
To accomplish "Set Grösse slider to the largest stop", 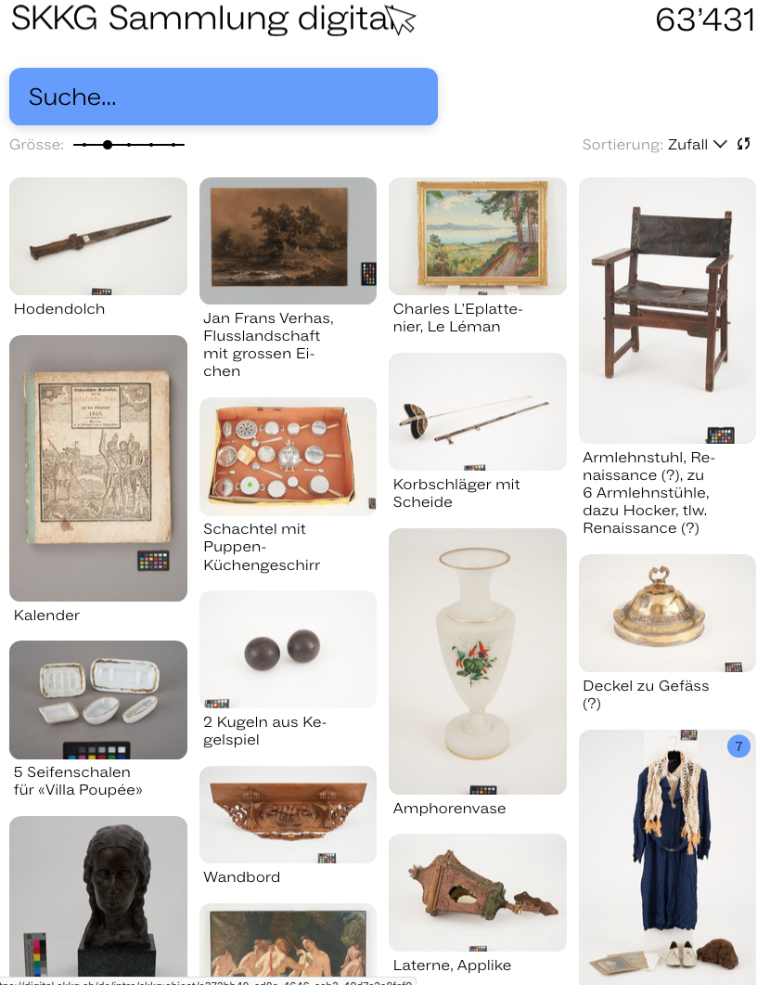I will (x=173, y=145).
